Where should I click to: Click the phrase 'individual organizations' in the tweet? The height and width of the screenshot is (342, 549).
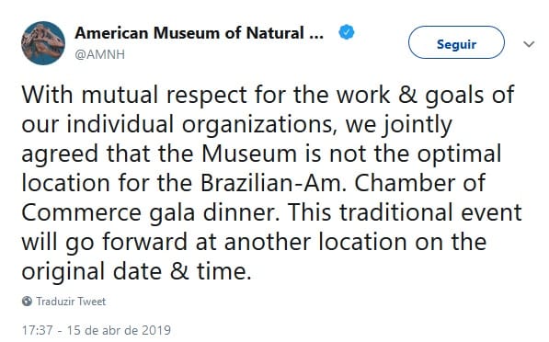click(x=200, y=125)
